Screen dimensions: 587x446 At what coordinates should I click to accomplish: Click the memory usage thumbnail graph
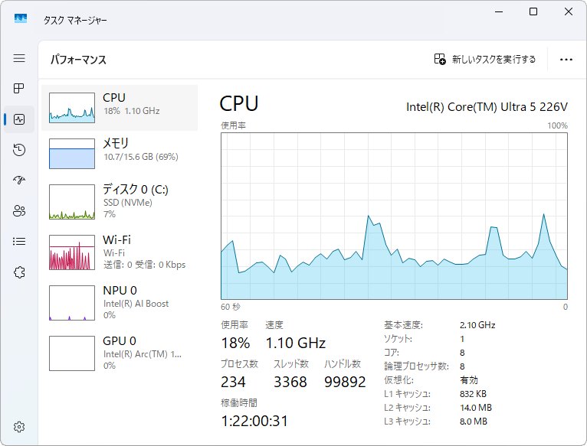click(x=71, y=154)
